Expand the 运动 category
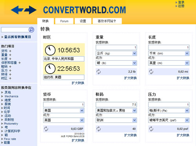This screenshot has width=196, height=146. click(x=8, y=116)
